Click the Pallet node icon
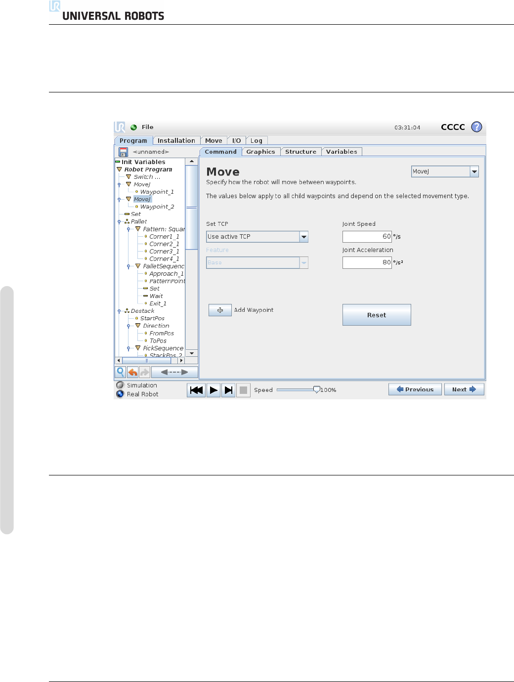This screenshot has height=682, width=514. (x=127, y=221)
